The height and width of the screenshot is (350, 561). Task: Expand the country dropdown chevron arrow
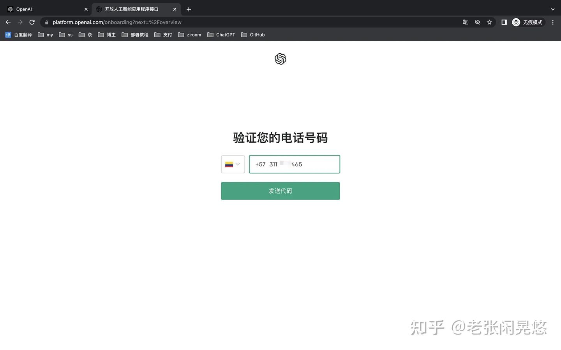[238, 164]
